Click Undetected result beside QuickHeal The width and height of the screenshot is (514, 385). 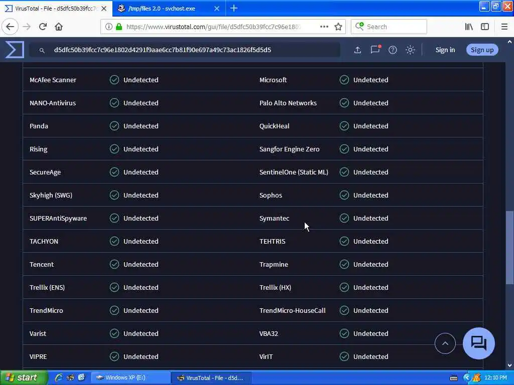coord(371,126)
